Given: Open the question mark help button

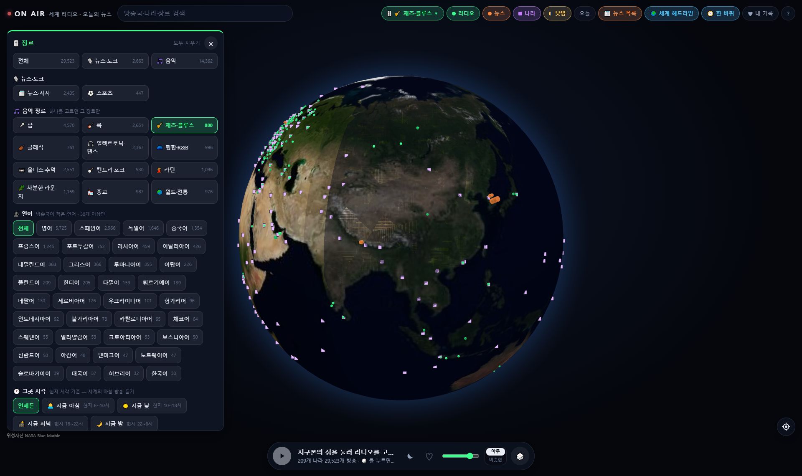Looking at the screenshot, I should pos(788,13).
